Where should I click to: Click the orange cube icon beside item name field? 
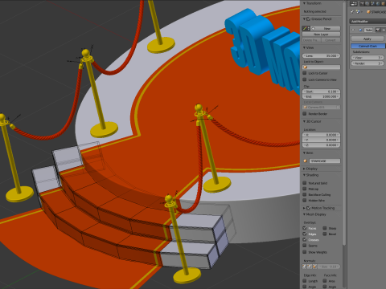coord(305,161)
